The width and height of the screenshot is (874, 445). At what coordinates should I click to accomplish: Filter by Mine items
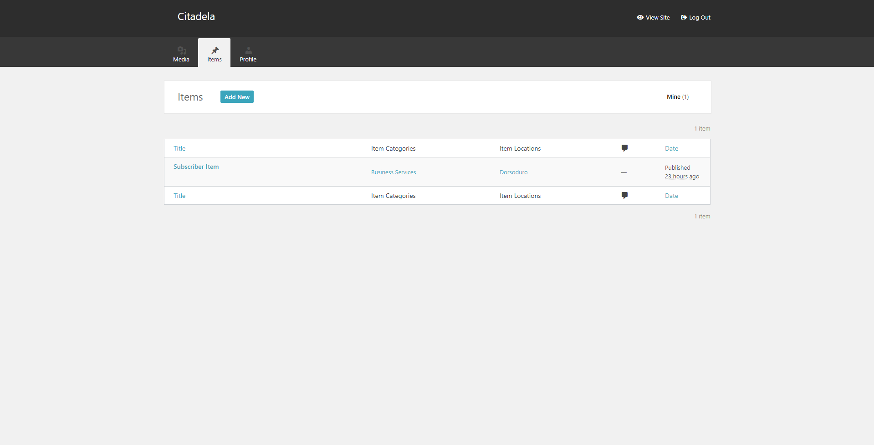(x=678, y=96)
